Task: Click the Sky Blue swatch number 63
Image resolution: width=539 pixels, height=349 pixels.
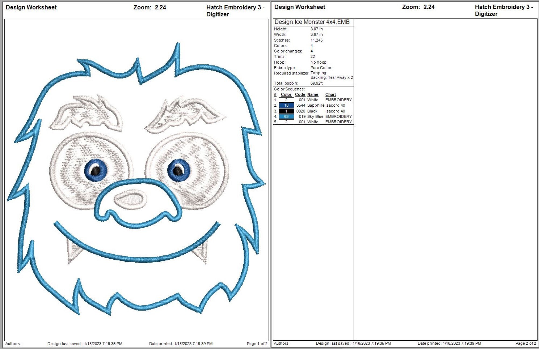Action: (286, 116)
